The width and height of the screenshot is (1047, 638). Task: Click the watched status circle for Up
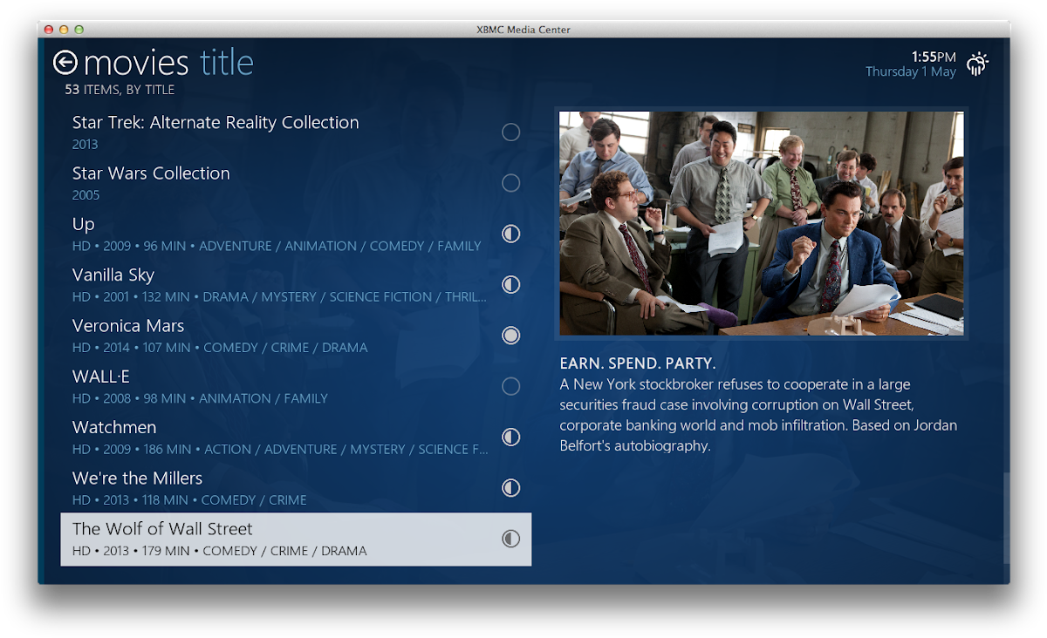511,234
